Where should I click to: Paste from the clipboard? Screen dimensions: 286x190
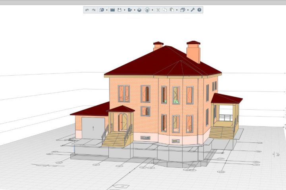tap(172, 10)
